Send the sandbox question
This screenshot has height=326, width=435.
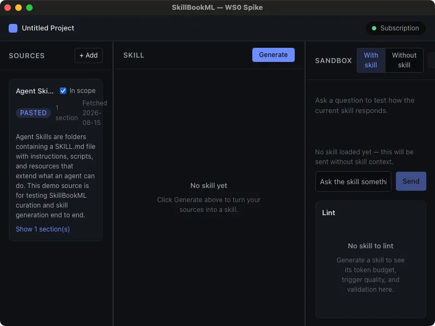(411, 181)
